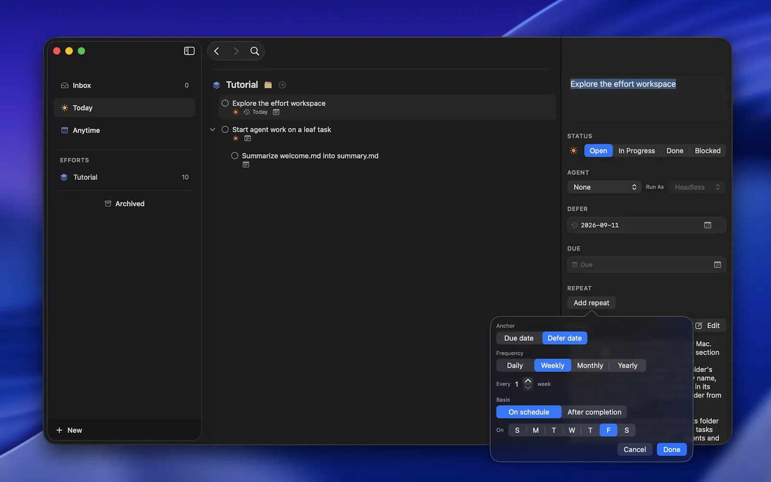The height and width of the screenshot is (482, 771).
Task: Click the notes icon under 'Explore the effort workspace'
Action: click(x=276, y=112)
